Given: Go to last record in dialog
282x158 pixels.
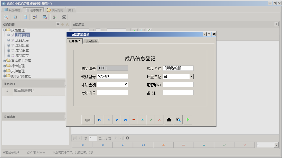Looking at the screenshot, I should pyautogui.click(x=125, y=120).
